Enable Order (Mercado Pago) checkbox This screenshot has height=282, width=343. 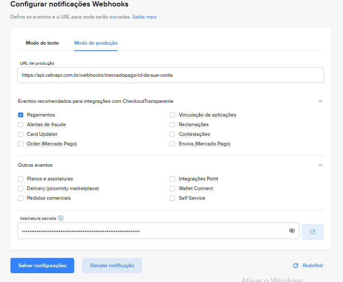21,144
